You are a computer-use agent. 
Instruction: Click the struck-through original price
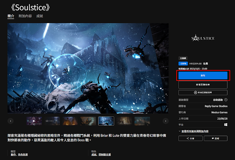tap(195, 64)
